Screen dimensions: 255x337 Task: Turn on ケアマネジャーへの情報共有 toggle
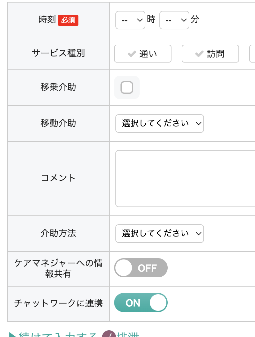point(141,268)
